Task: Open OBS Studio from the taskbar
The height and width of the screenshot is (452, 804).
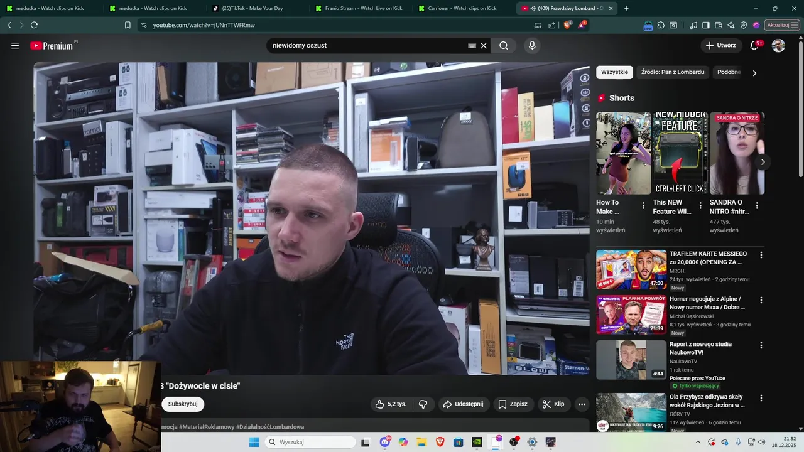Action: [514, 442]
